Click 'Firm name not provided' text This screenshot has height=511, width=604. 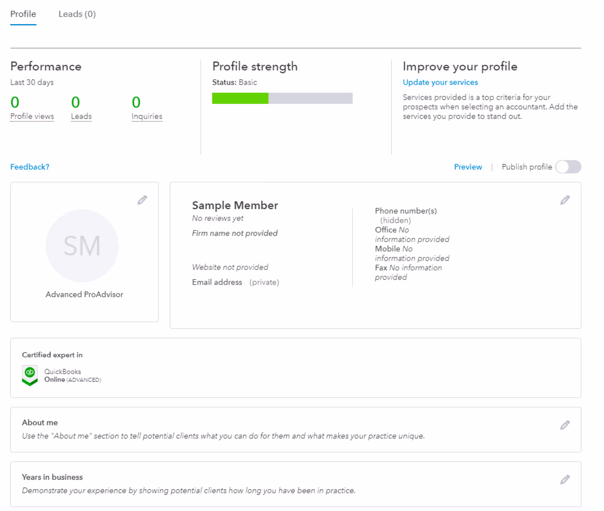[x=235, y=233]
